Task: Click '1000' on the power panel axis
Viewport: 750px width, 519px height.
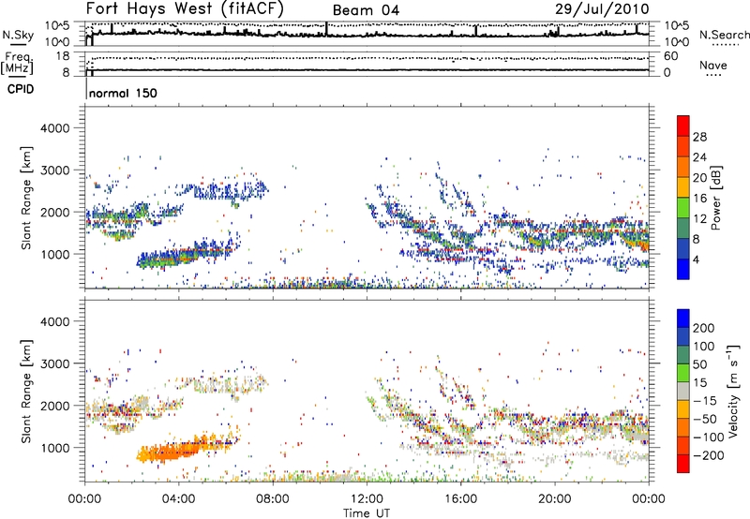Action: 55,254
